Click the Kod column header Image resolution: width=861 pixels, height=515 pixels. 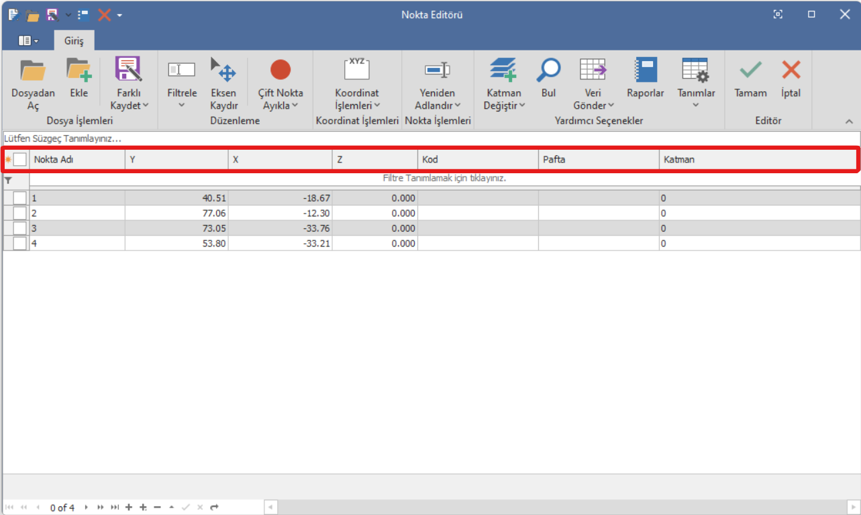[x=478, y=160]
